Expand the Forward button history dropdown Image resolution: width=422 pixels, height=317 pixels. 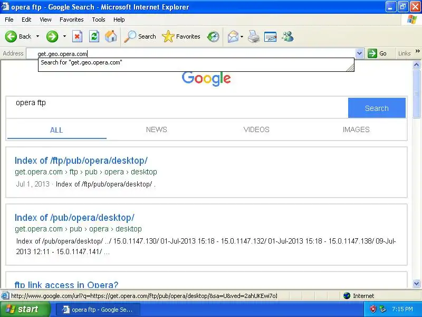[64, 36]
